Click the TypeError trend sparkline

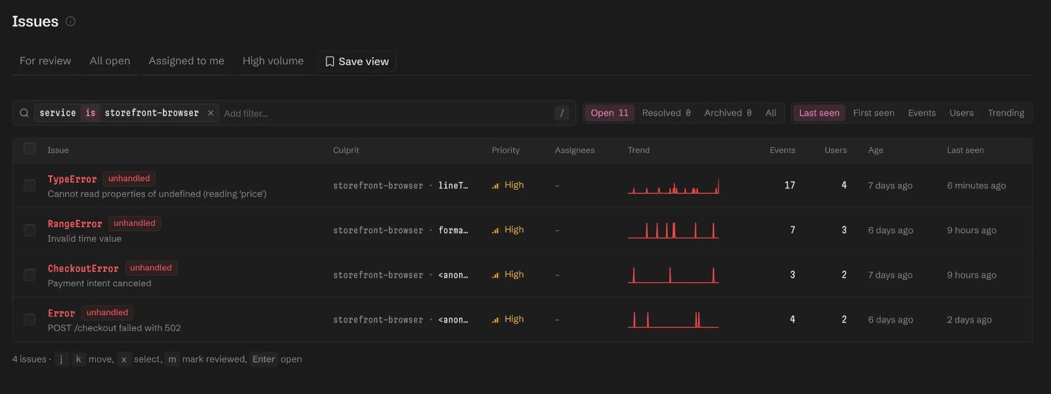point(673,186)
